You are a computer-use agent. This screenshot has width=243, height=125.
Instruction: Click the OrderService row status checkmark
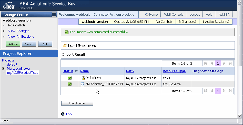point(70,78)
